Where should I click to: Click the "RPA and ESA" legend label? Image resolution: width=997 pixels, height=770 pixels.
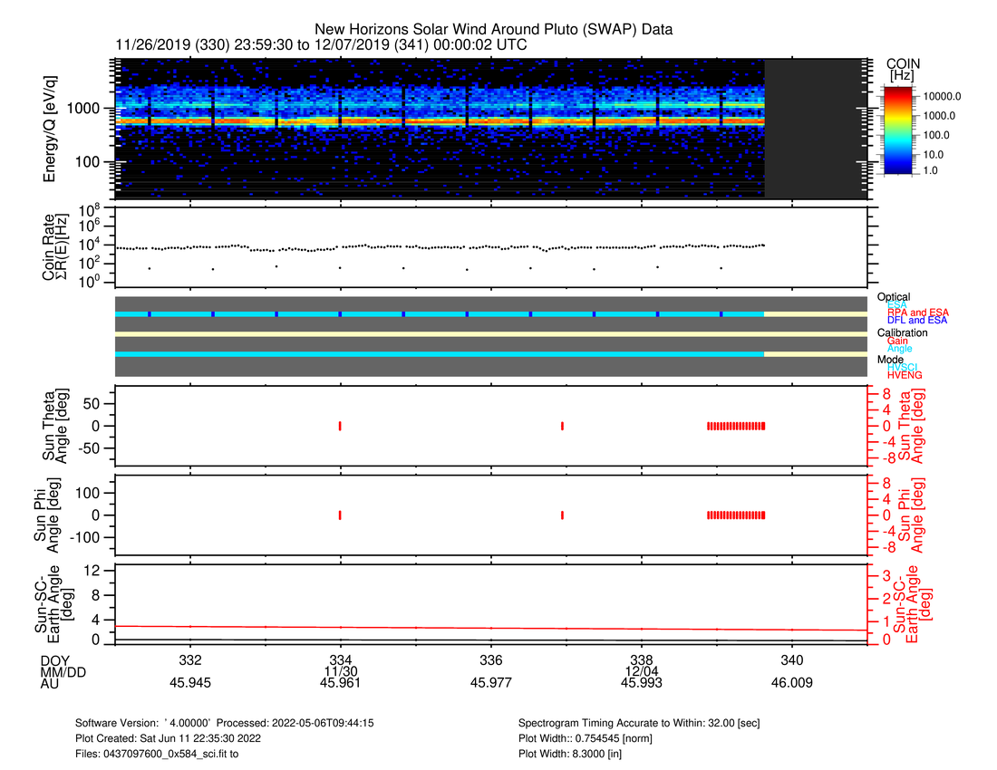[x=917, y=313]
